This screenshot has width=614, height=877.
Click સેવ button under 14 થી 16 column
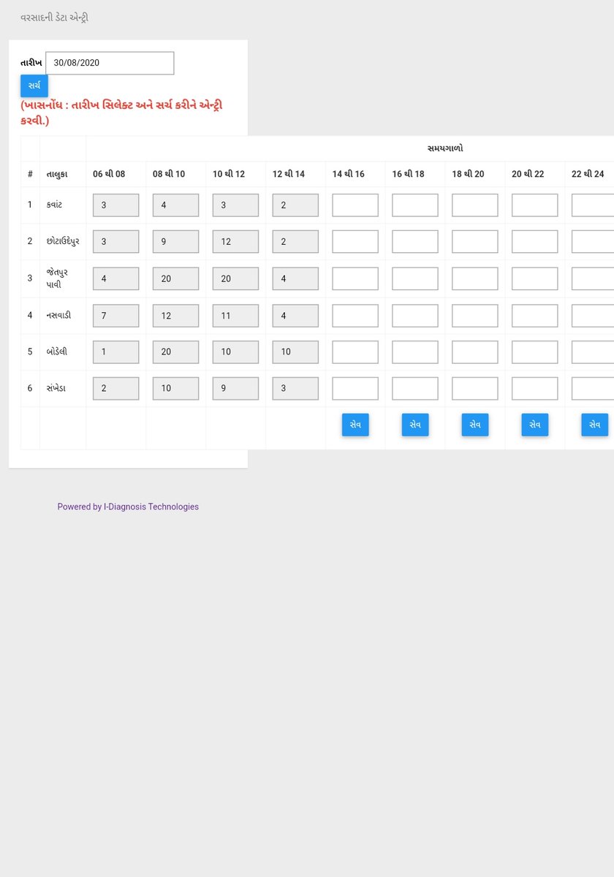coord(355,425)
